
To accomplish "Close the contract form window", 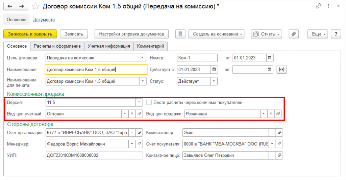I will point(338,6).
